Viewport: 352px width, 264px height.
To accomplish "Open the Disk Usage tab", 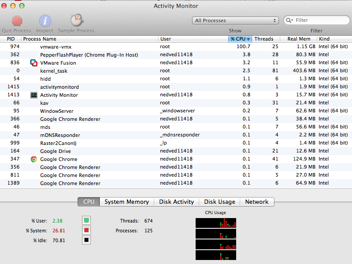I will pos(219,202).
